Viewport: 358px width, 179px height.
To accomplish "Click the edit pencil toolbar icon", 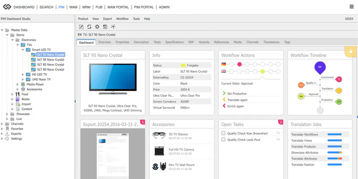I will pos(81,27).
